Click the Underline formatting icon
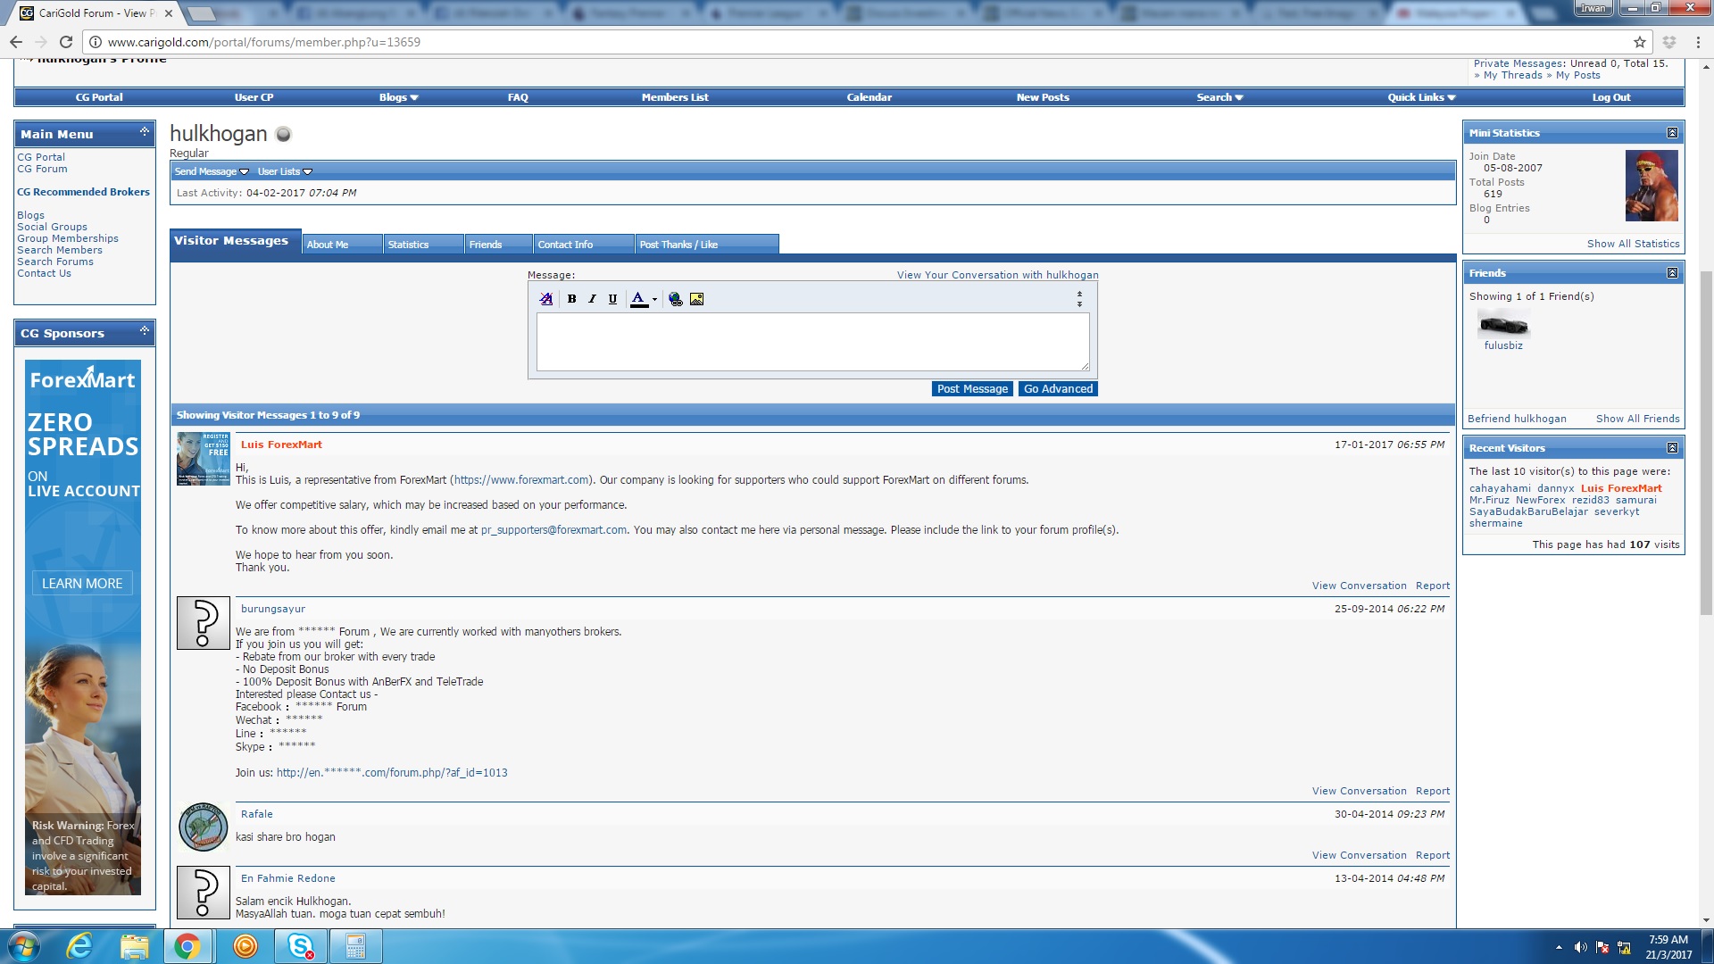The image size is (1714, 964). (x=612, y=299)
